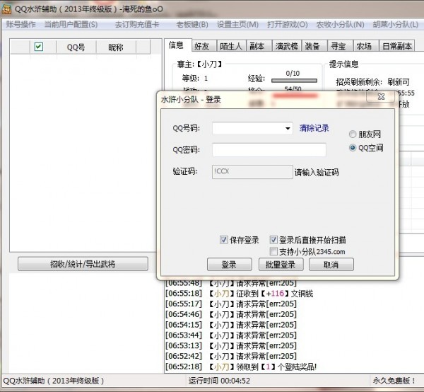Screen dimensions: 424x392
Task: Click the red 54/50 progress bar
Action: coord(294,95)
